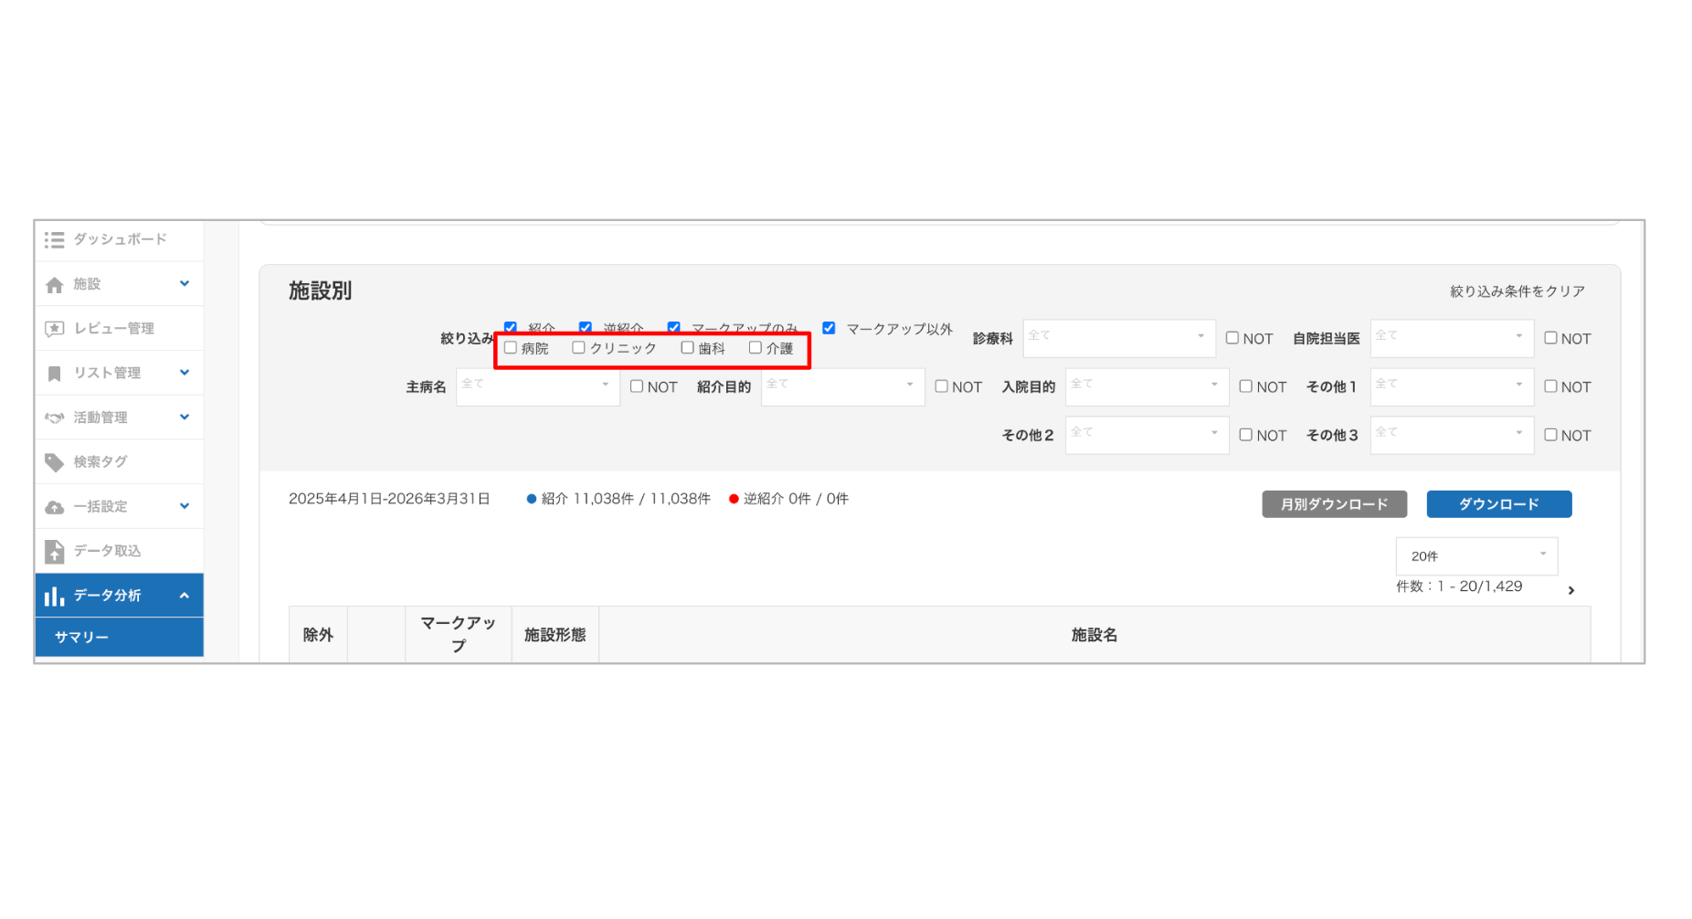Open 一括設定 via its cloud icon
The height and width of the screenshot is (919, 1692).
click(x=54, y=506)
